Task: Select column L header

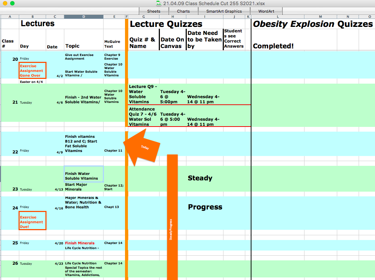Action: click(278, 17)
